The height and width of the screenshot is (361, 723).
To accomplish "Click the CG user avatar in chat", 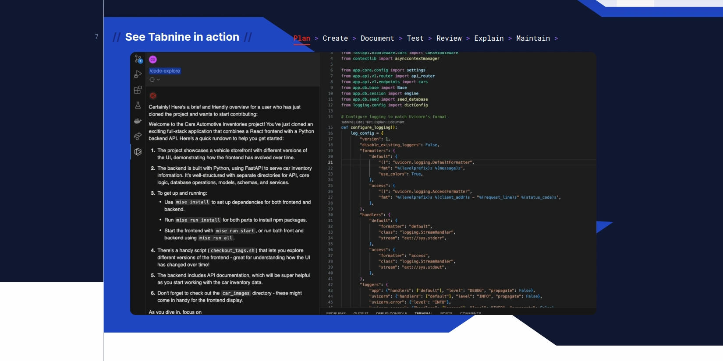I will coord(153,60).
